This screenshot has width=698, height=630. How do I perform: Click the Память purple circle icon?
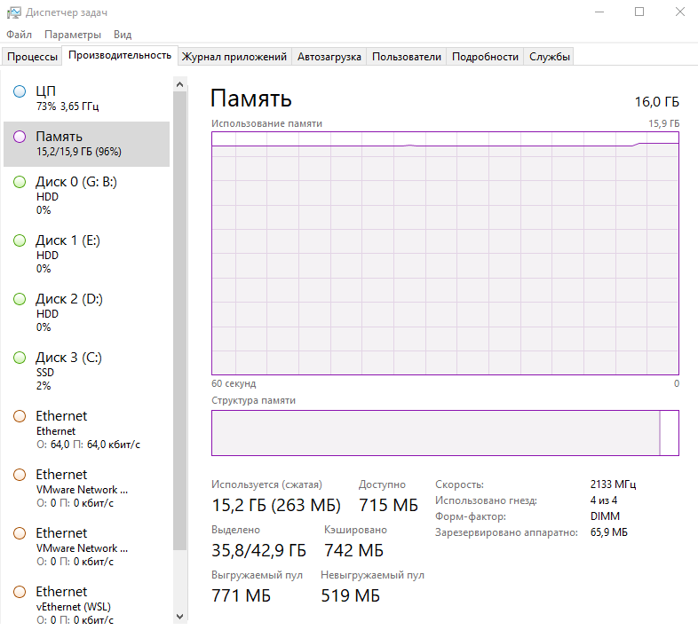[20, 137]
